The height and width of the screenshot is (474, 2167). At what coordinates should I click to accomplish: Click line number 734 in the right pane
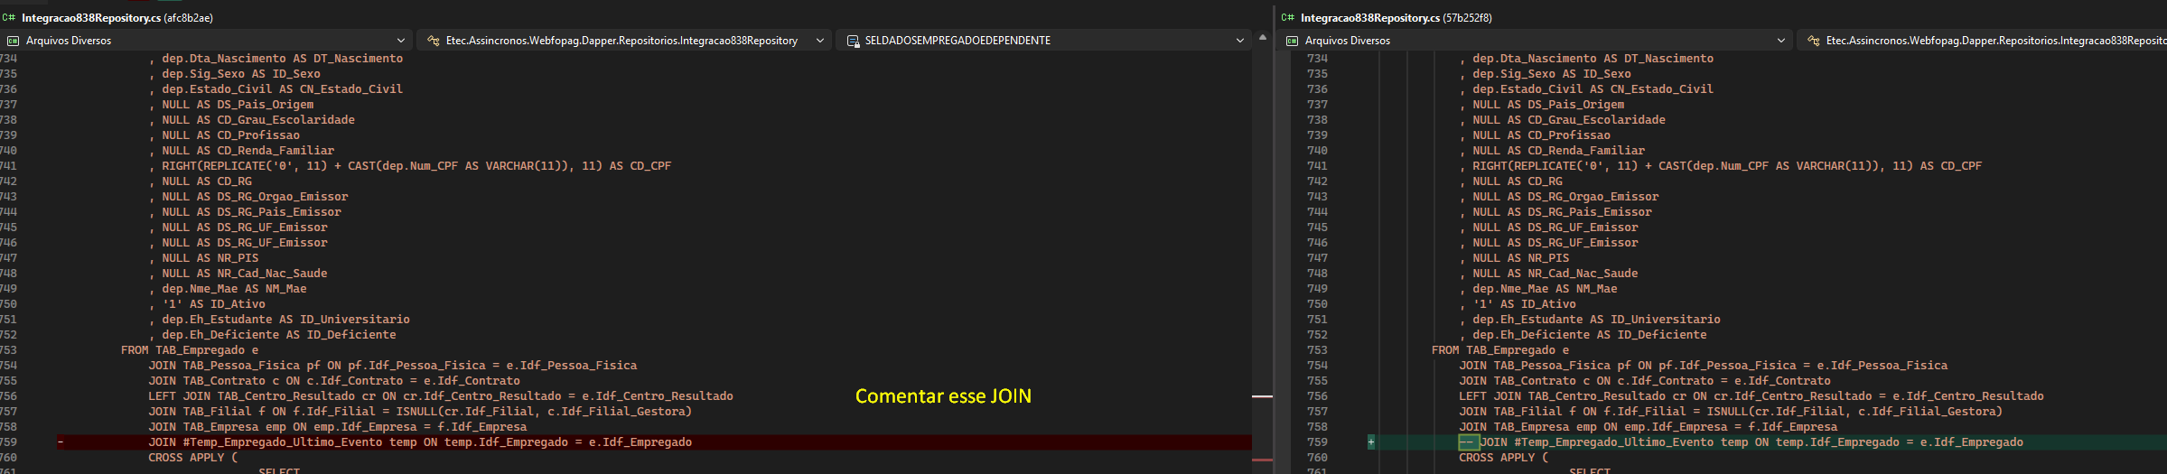coord(1317,59)
